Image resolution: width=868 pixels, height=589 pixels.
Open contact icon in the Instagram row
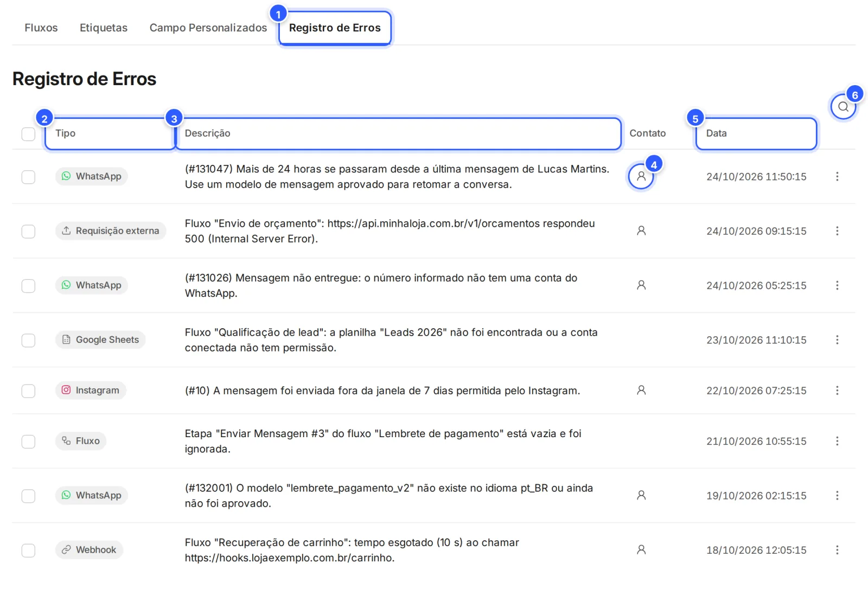pyautogui.click(x=641, y=390)
